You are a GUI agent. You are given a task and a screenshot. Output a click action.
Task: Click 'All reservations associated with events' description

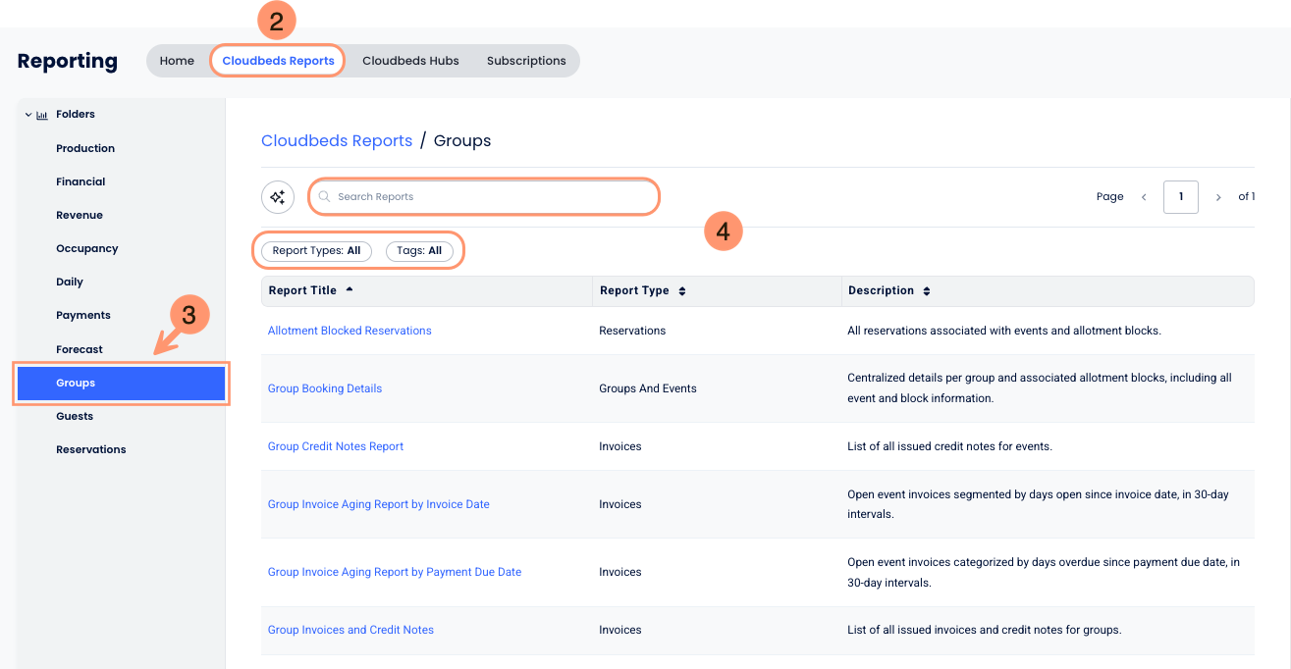point(1004,331)
